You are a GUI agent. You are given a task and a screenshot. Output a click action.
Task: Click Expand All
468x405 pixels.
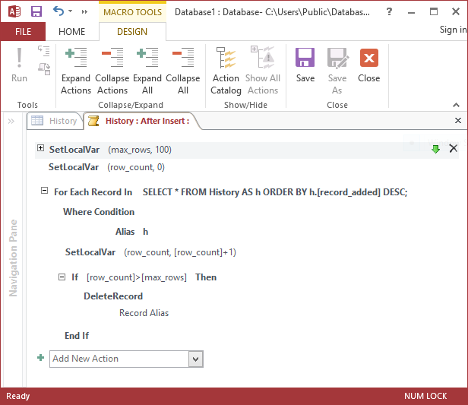point(147,71)
